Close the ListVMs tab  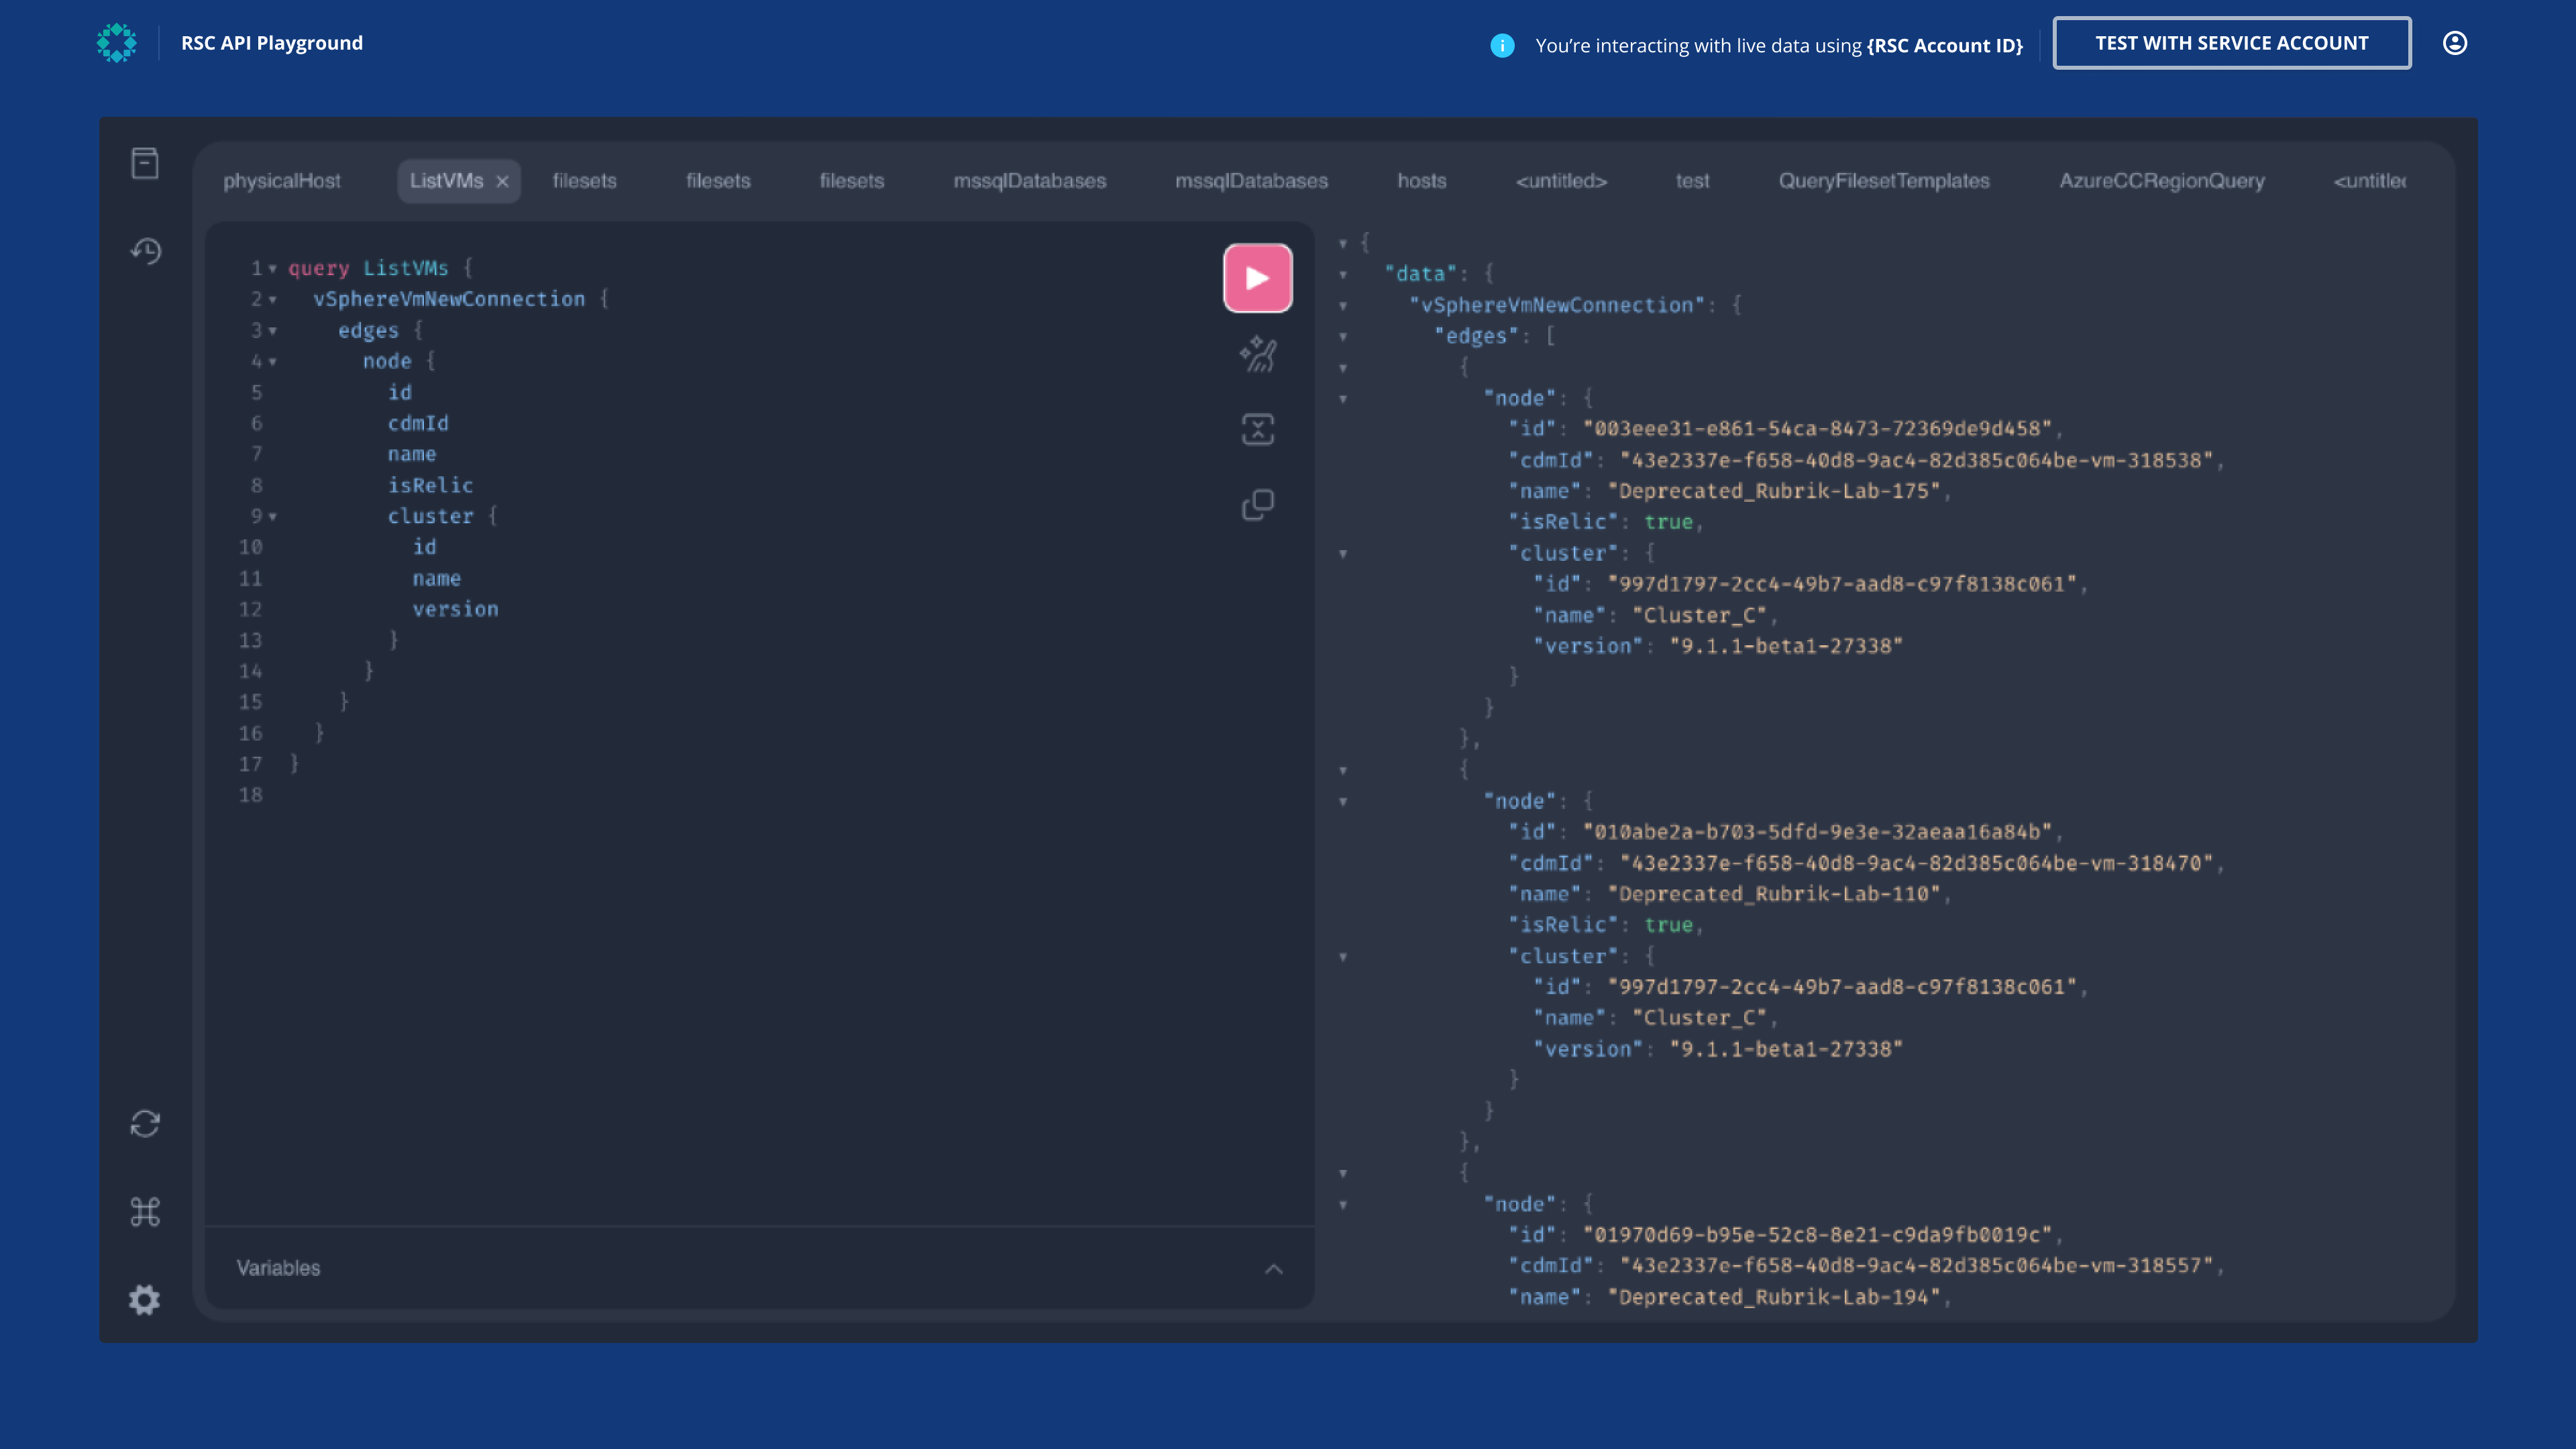[x=503, y=181]
